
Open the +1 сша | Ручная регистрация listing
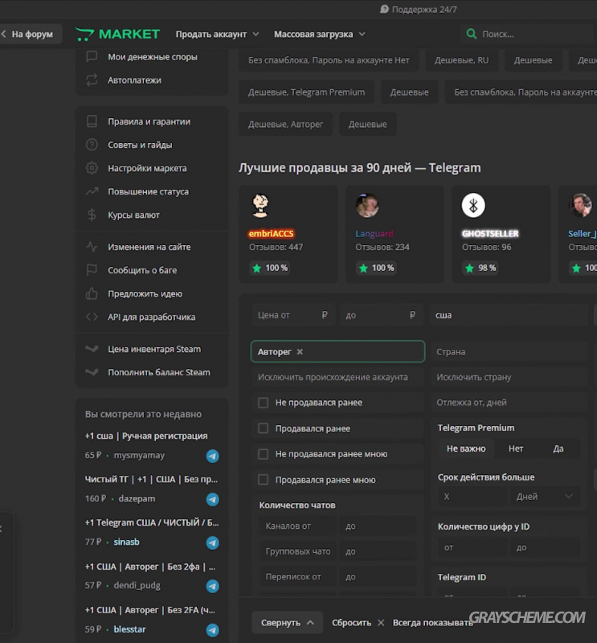click(146, 436)
